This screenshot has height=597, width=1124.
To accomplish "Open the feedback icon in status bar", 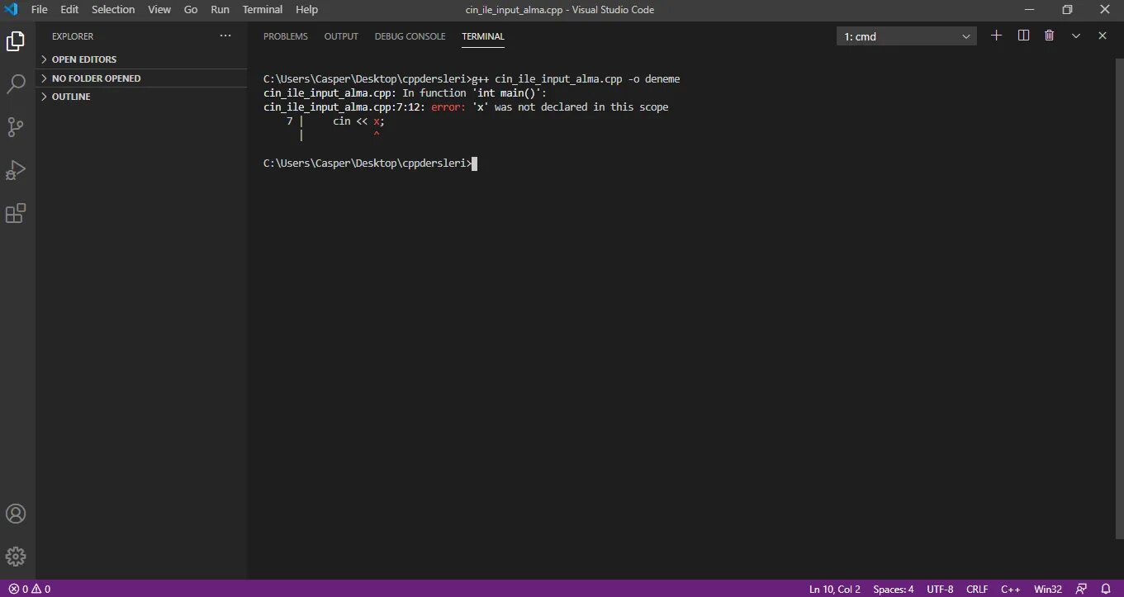I will (x=1081, y=589).
